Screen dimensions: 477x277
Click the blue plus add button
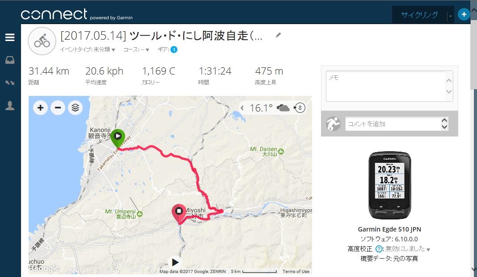(464, 14)
